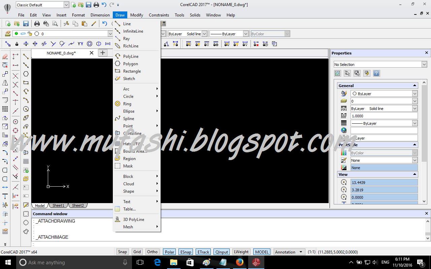Collapse the View section in Properties
Image resolution: width=431 pixels, height=269 pixels.
coord(414,175)
